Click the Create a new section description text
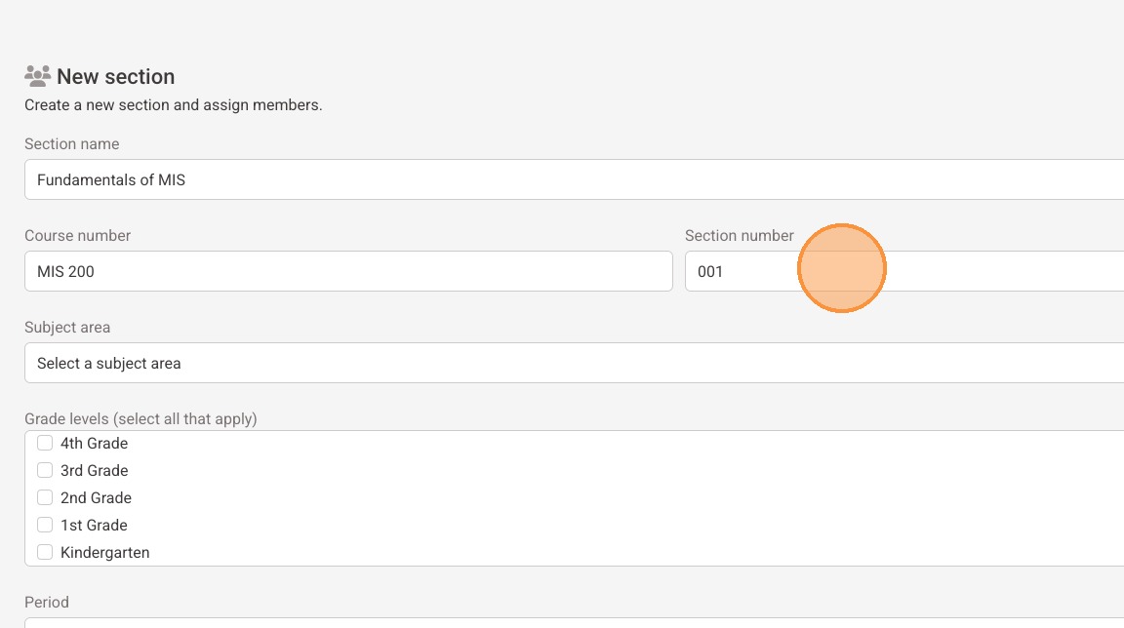 [x=174, y=104]
